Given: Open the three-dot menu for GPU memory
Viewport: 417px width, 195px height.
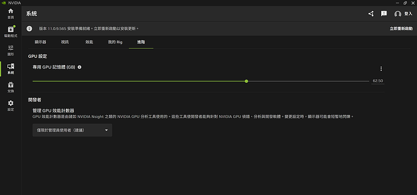Looking at the screenshot, I should point(381,69).
